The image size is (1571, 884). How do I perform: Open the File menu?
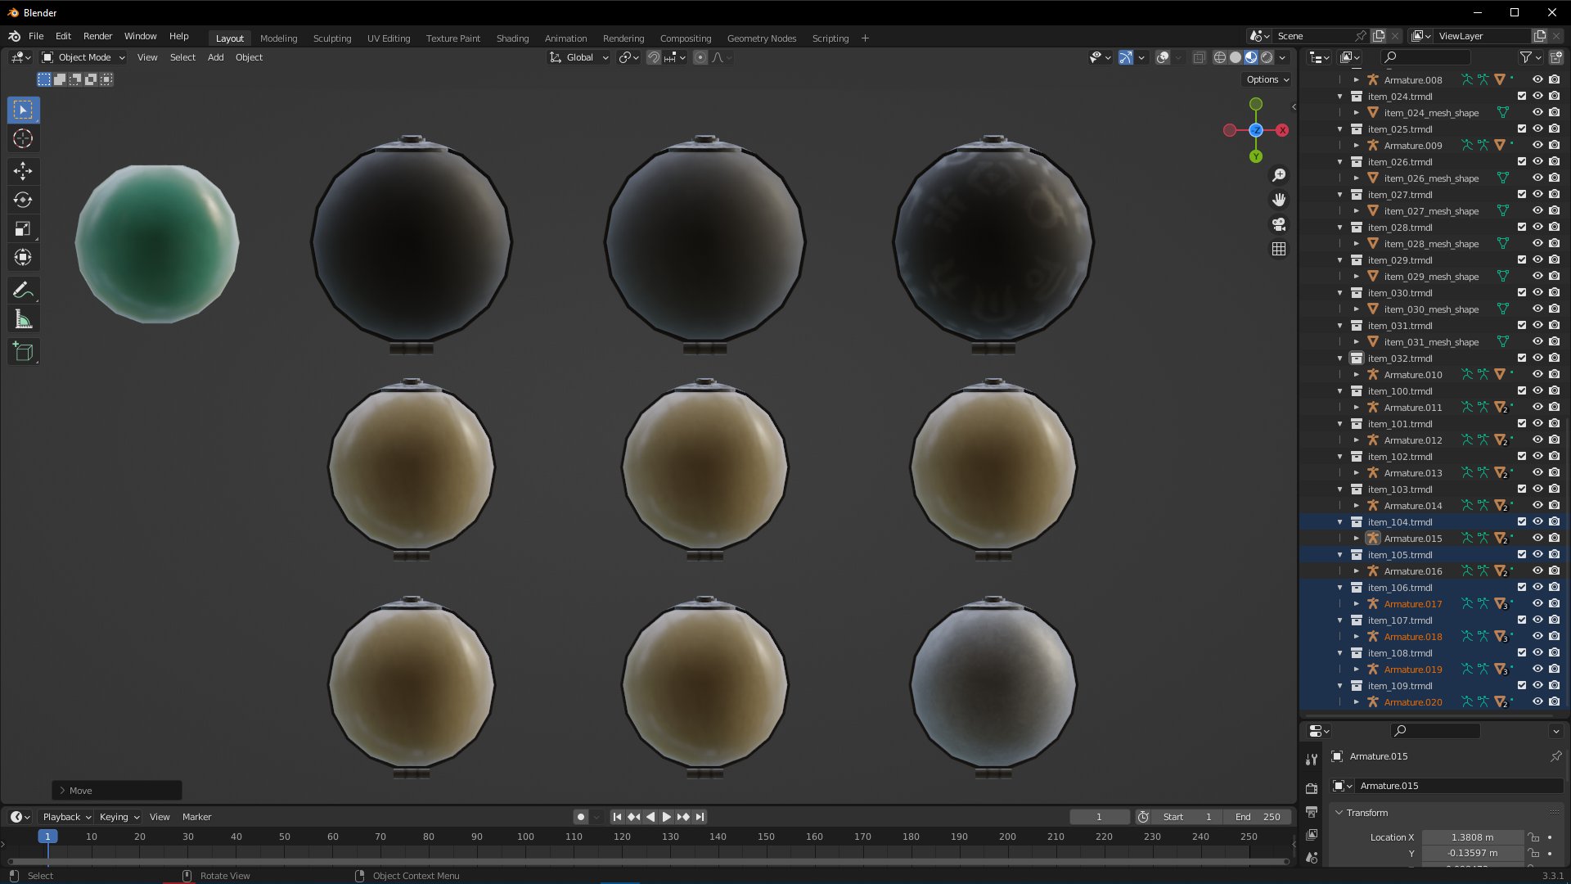point(36,36)
